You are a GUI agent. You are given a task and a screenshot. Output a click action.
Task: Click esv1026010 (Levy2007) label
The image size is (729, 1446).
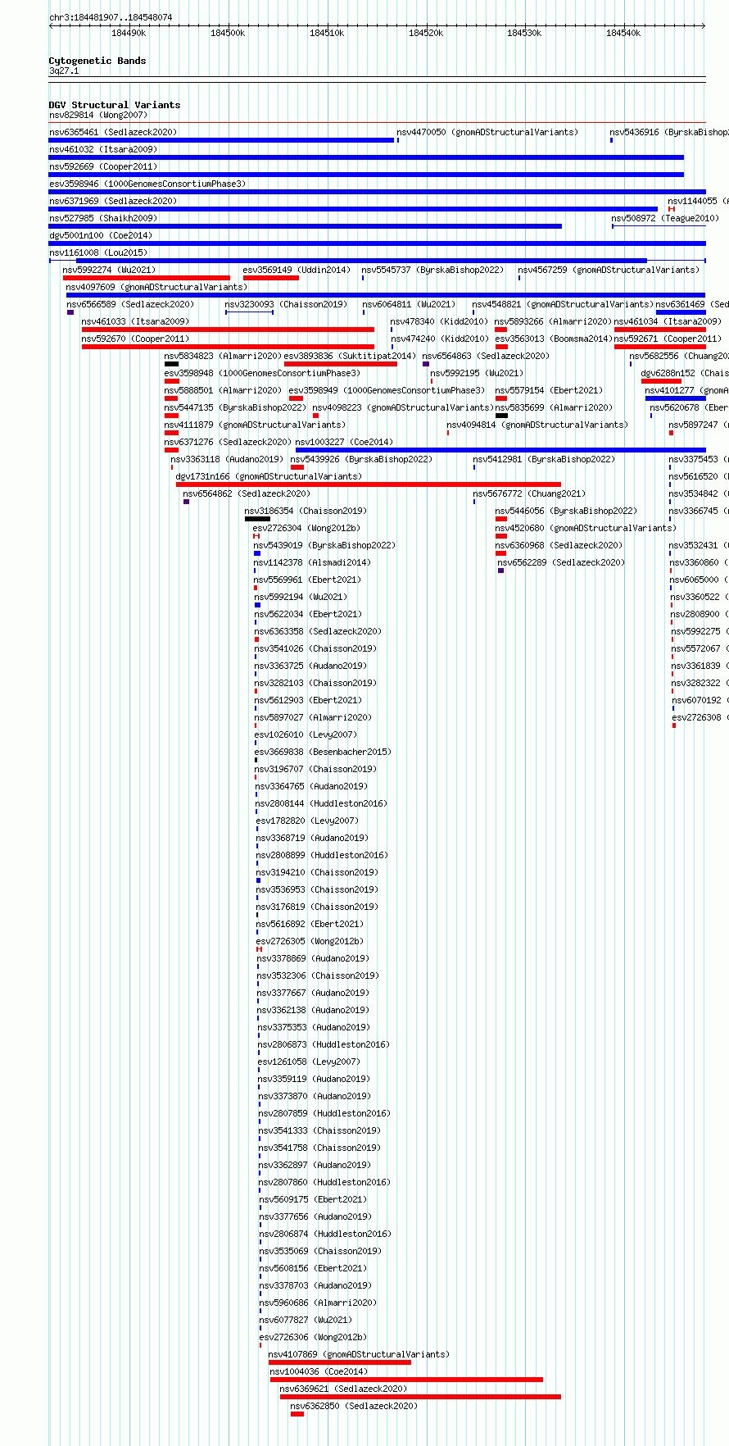[306, 734]
